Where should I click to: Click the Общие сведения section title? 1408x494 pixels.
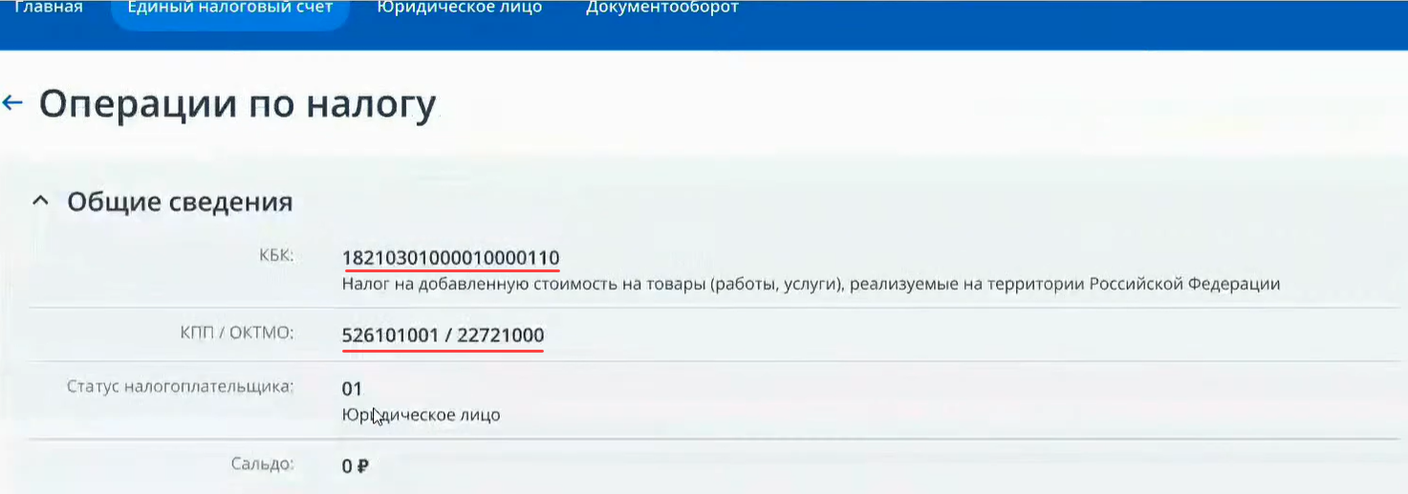pos(180,202)
